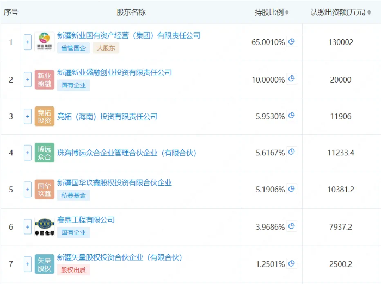Open 新疆国华玖鑫股权投资有限合伙企业 link
The width and height of the screenshot is (381, 284).
tap(114, 182)
